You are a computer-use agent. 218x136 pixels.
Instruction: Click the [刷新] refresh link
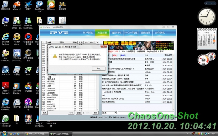click(123, 55)
